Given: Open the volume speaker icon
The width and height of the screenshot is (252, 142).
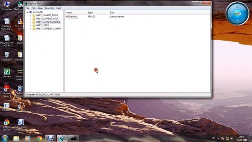Looking at the screenshot, I should [x=232, y=138].
